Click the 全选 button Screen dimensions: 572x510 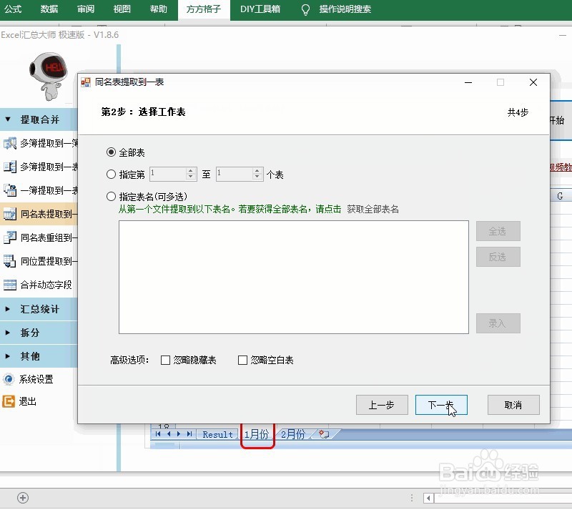pos(498,231)
